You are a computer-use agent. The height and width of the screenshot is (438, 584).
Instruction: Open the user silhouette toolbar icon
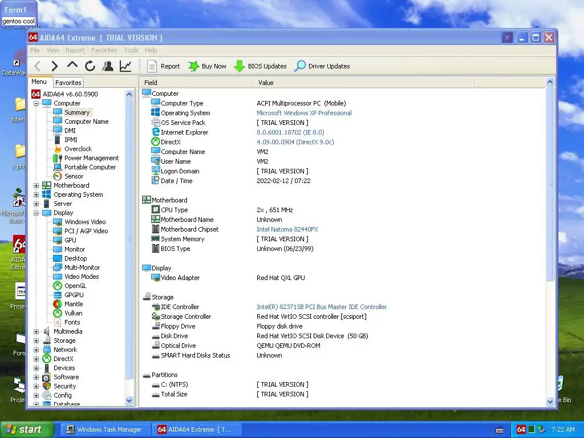pyautogui.click(x=108, y=66)
